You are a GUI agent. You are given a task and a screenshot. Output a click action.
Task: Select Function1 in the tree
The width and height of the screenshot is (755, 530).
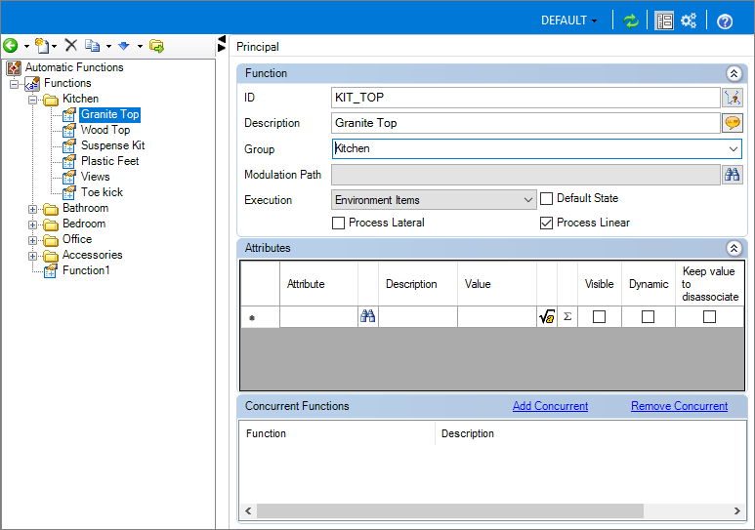86,270
